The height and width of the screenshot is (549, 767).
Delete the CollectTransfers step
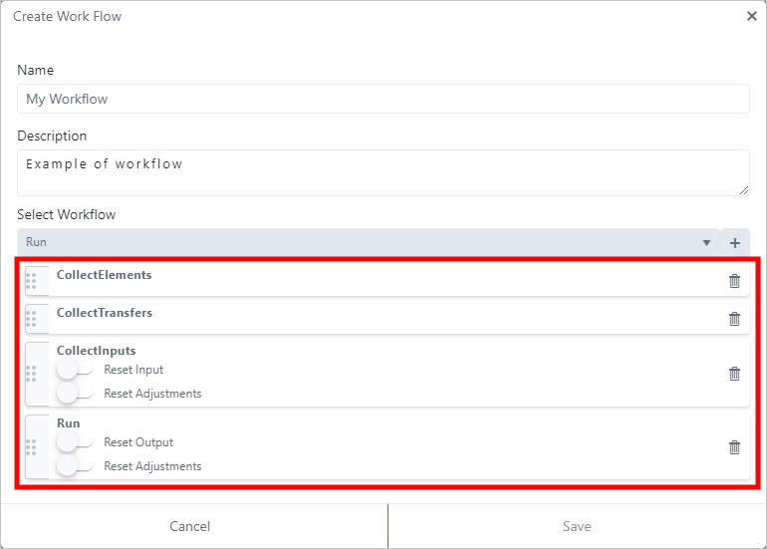click(734, 319)
